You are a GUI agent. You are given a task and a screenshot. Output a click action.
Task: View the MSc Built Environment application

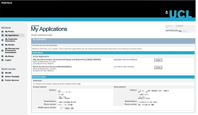(x=158, y=60)
